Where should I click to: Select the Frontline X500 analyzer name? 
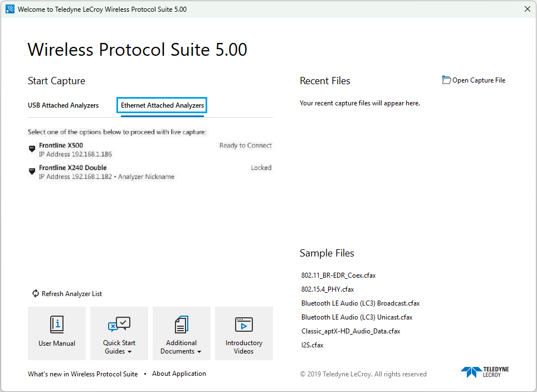click(x=61, y=146)
